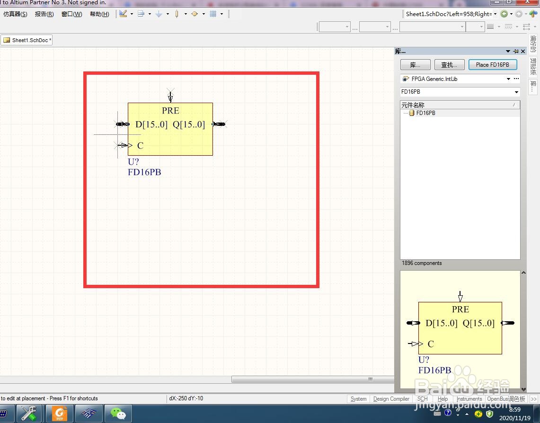Click the '1896 components' count text
The image size is (540, 423).
(422, 263)
